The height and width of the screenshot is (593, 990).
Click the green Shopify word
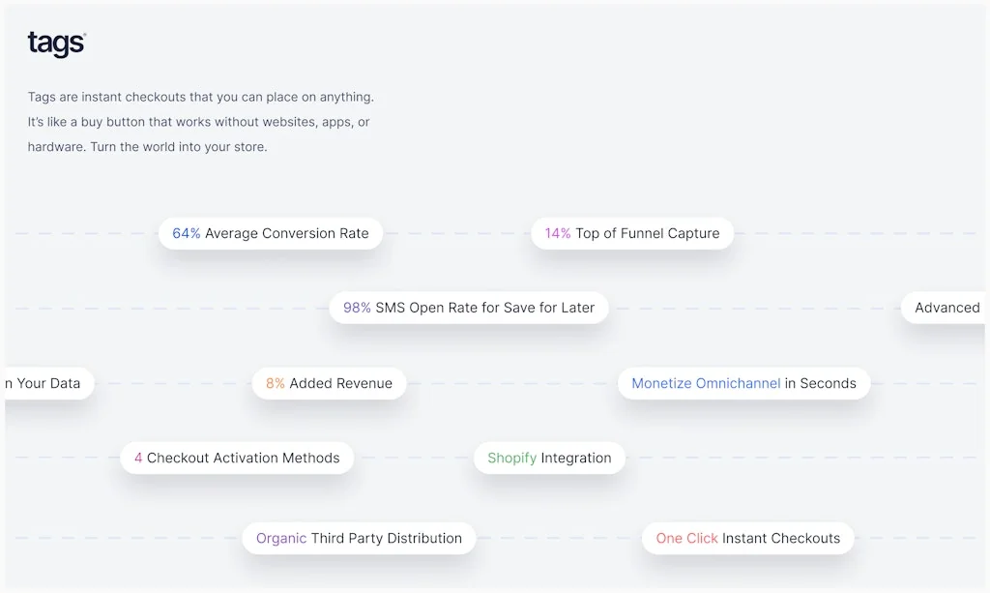pyautogui.click(x=511, y=458)
